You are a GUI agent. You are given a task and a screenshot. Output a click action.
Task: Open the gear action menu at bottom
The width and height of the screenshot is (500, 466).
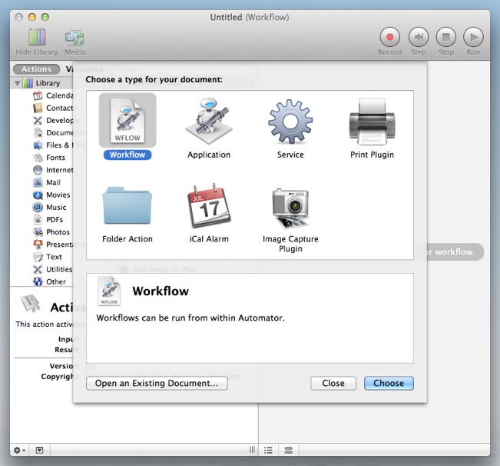[x=19, y=450]
